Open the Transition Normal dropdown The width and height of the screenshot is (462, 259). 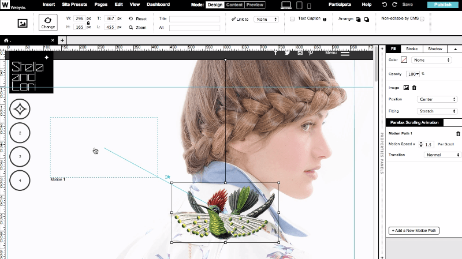click(442, 155)
